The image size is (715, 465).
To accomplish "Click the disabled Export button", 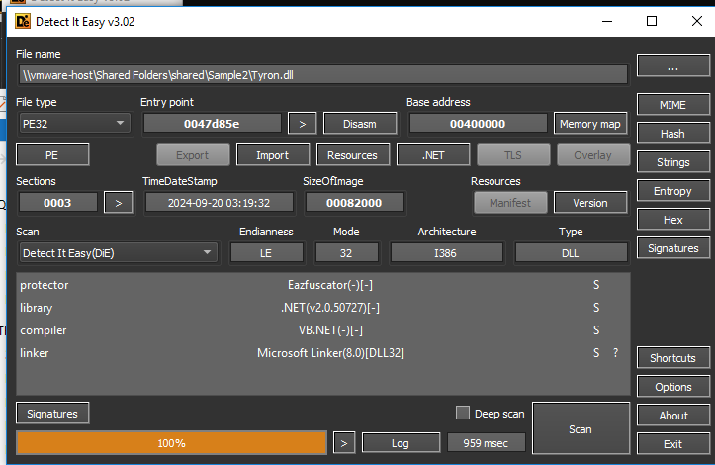I will point(193,155).
